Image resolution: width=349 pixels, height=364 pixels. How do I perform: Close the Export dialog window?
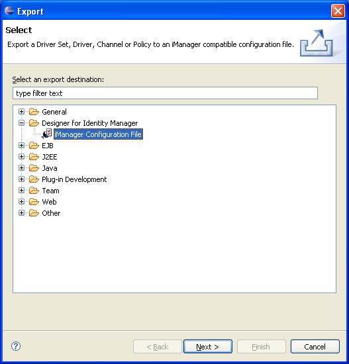pos(338,11)
